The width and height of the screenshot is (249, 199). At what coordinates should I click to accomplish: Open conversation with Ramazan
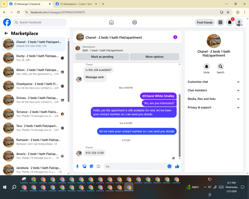click(x=33, y=142)
